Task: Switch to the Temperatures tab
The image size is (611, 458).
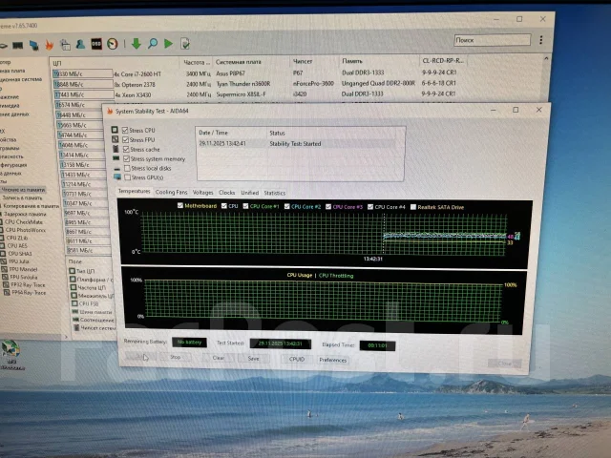Action: click(x=134, y=191)
